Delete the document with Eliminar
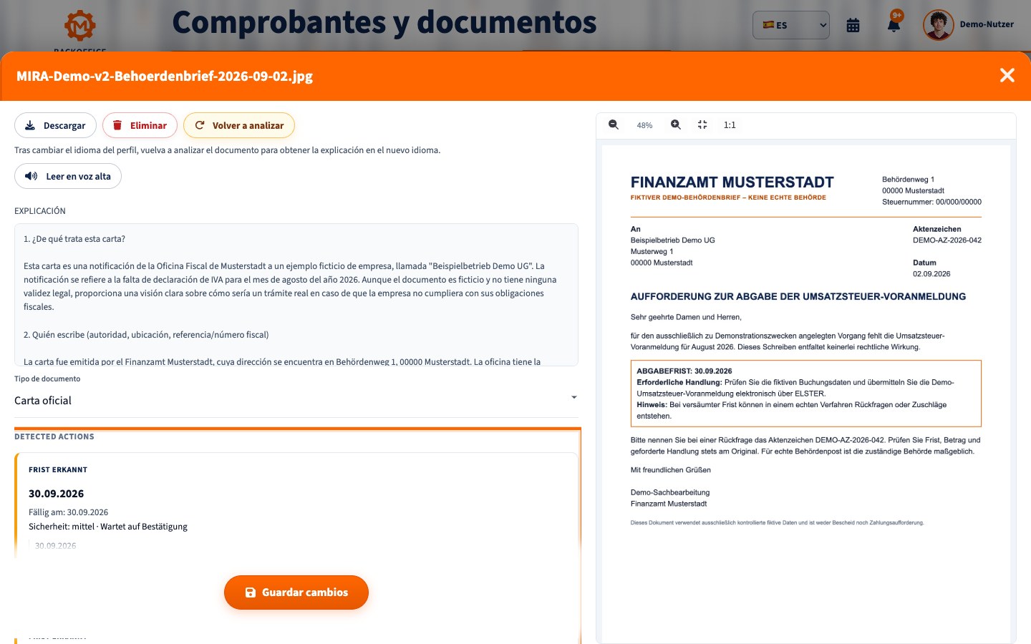The image size is (1031, 644). click(140, 125)
